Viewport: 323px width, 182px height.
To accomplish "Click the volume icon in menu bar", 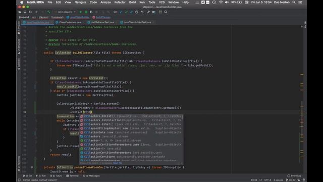I will point(227,2).
